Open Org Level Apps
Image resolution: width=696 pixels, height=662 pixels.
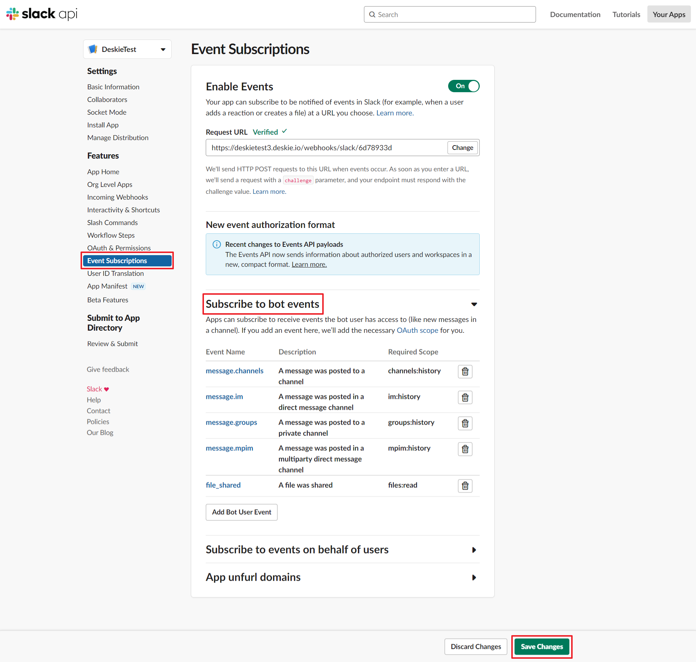pyautogui.click(x=110, y=184)
